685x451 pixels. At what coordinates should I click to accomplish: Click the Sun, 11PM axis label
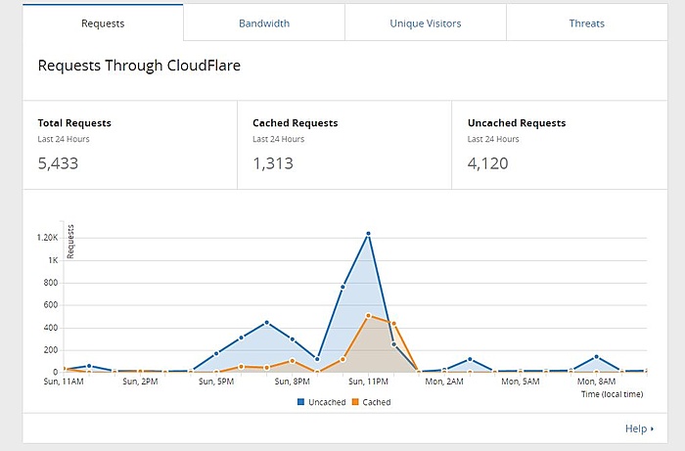(x=368, y=382)
